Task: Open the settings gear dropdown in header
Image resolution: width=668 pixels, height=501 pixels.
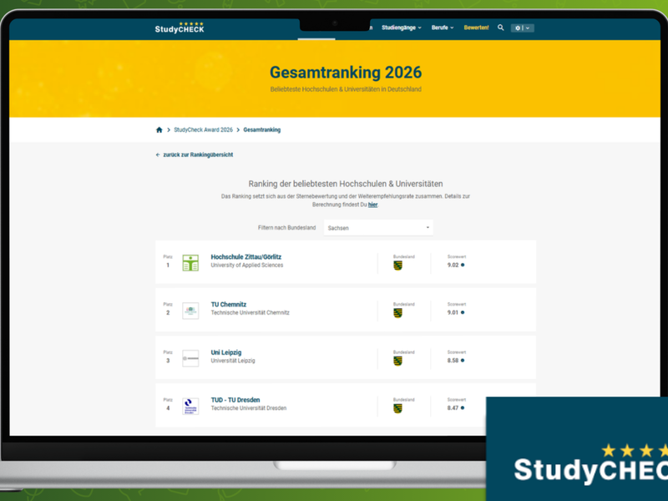Action: 522,28
